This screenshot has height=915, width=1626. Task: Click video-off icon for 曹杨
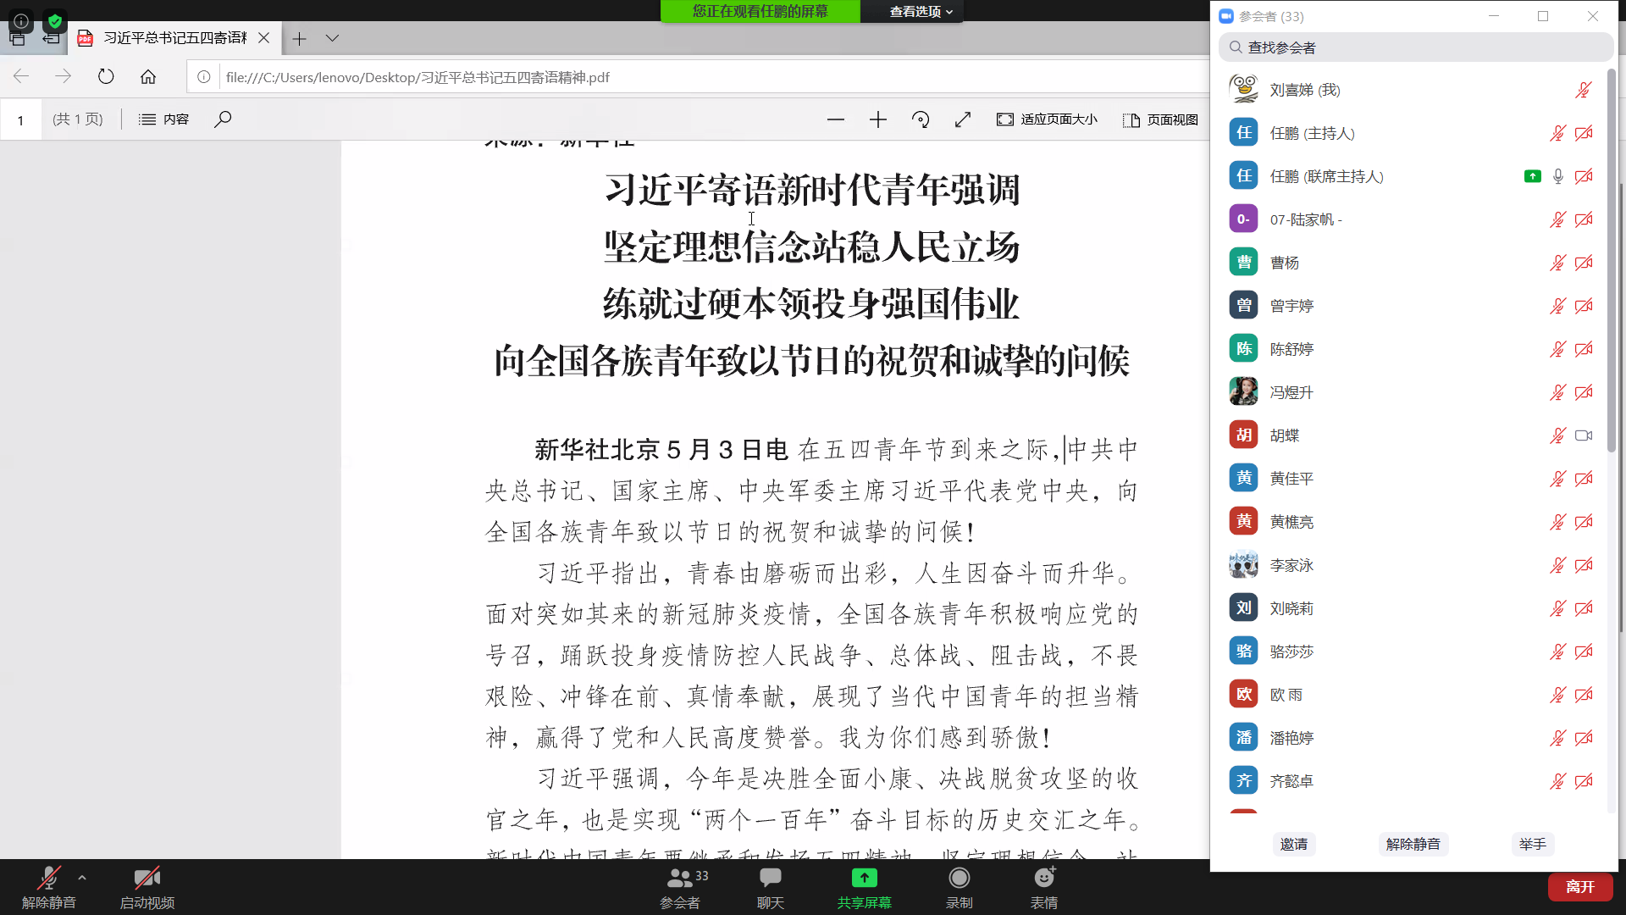coord(1584,263)
